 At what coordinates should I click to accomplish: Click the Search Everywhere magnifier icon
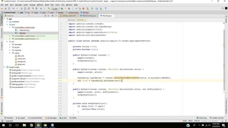pos(222,9)
